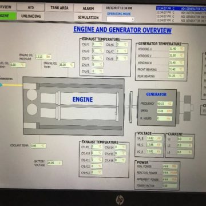
Task: Go to the UNLOADING screen
Action: [31, 16]
